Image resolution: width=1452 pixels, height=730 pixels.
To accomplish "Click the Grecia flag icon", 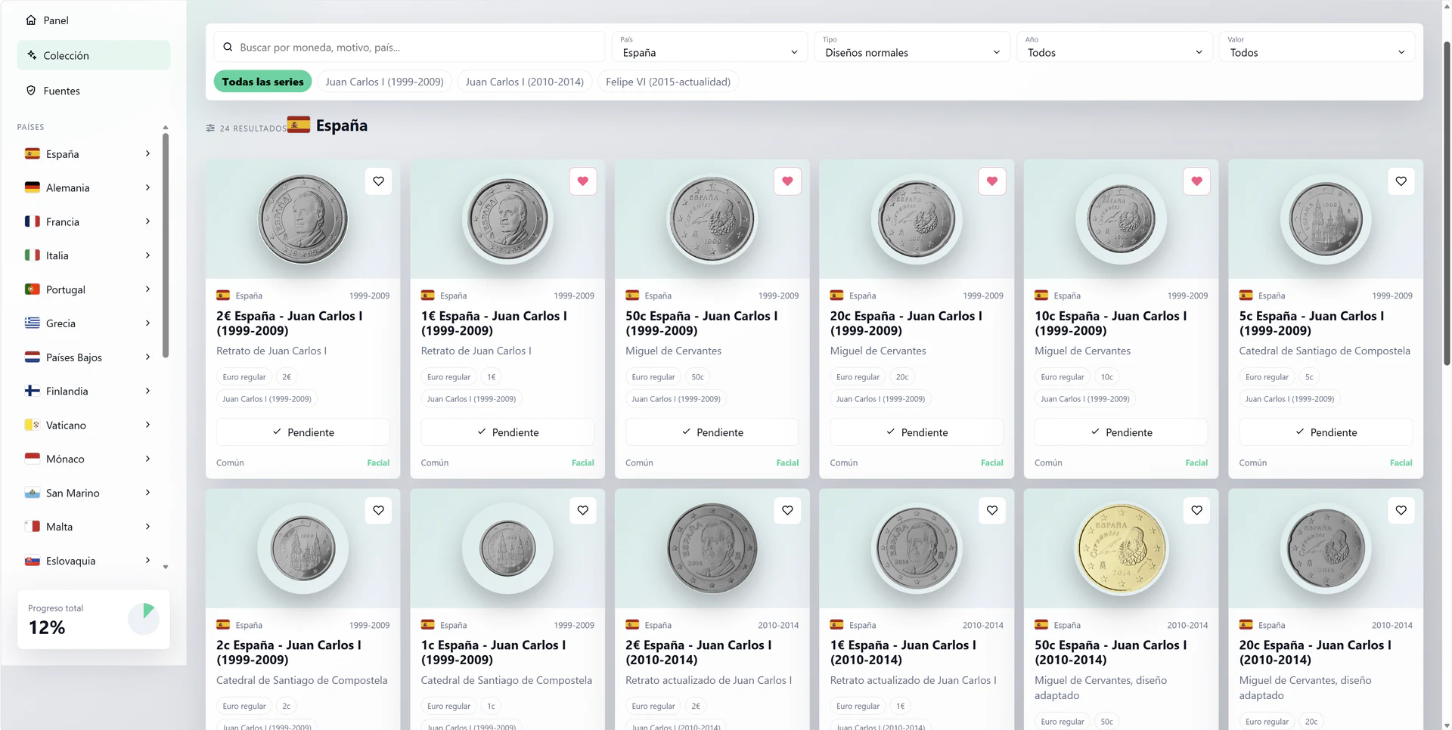I will (x=33, y=323).
